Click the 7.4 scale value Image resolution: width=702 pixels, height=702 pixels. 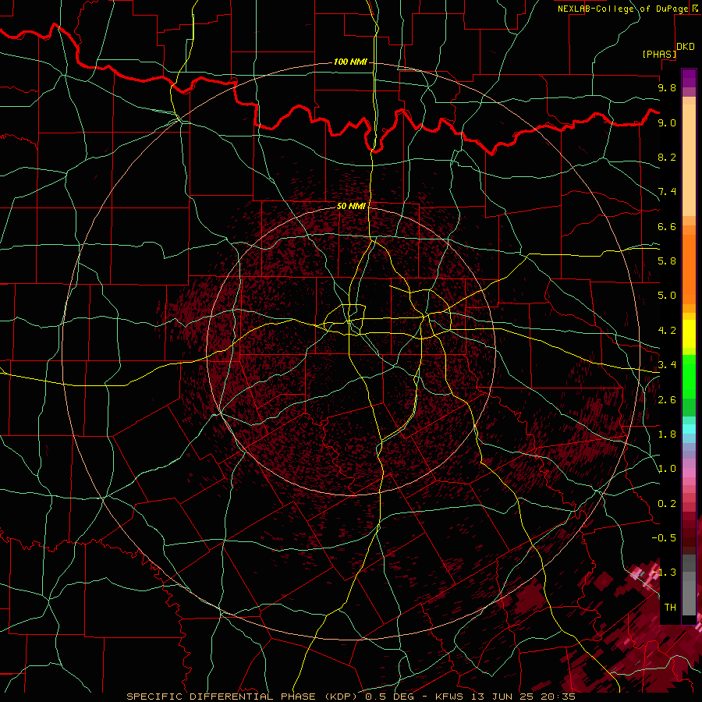click(667, 192)
